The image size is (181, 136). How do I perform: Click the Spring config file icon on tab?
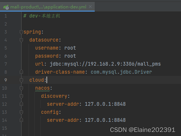point(6,7)
